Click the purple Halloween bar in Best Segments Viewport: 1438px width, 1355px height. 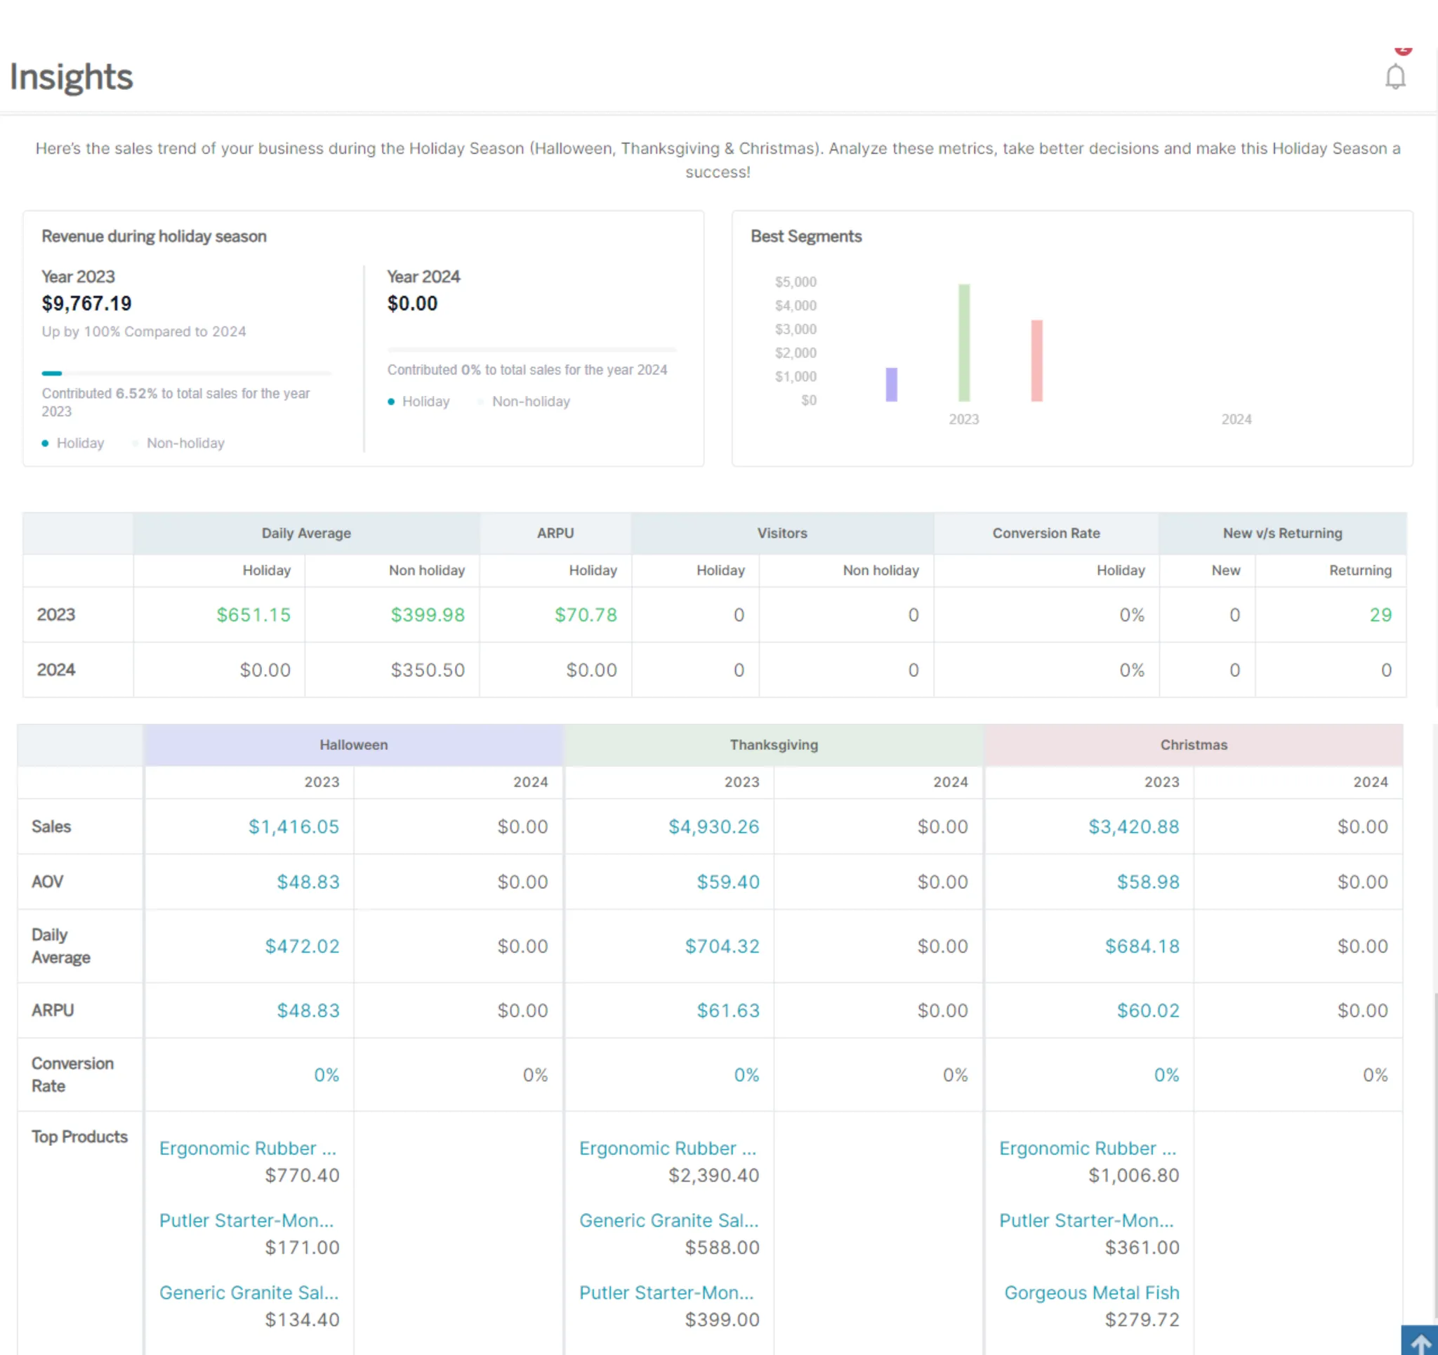(891, 384)
